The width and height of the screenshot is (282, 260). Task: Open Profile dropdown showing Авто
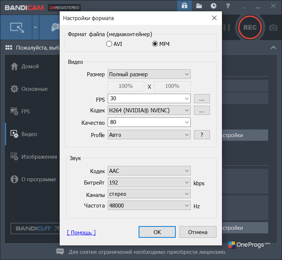pos(149,135)
